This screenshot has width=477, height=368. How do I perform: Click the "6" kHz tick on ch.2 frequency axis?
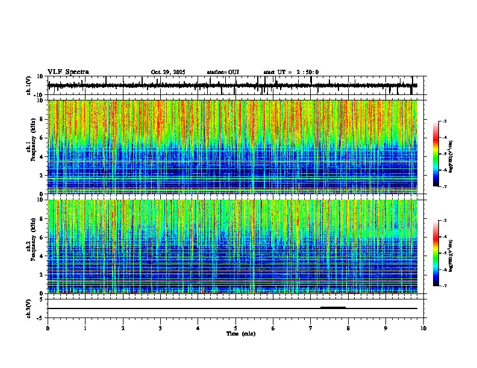pyautogui.click(x=42, y=238)
